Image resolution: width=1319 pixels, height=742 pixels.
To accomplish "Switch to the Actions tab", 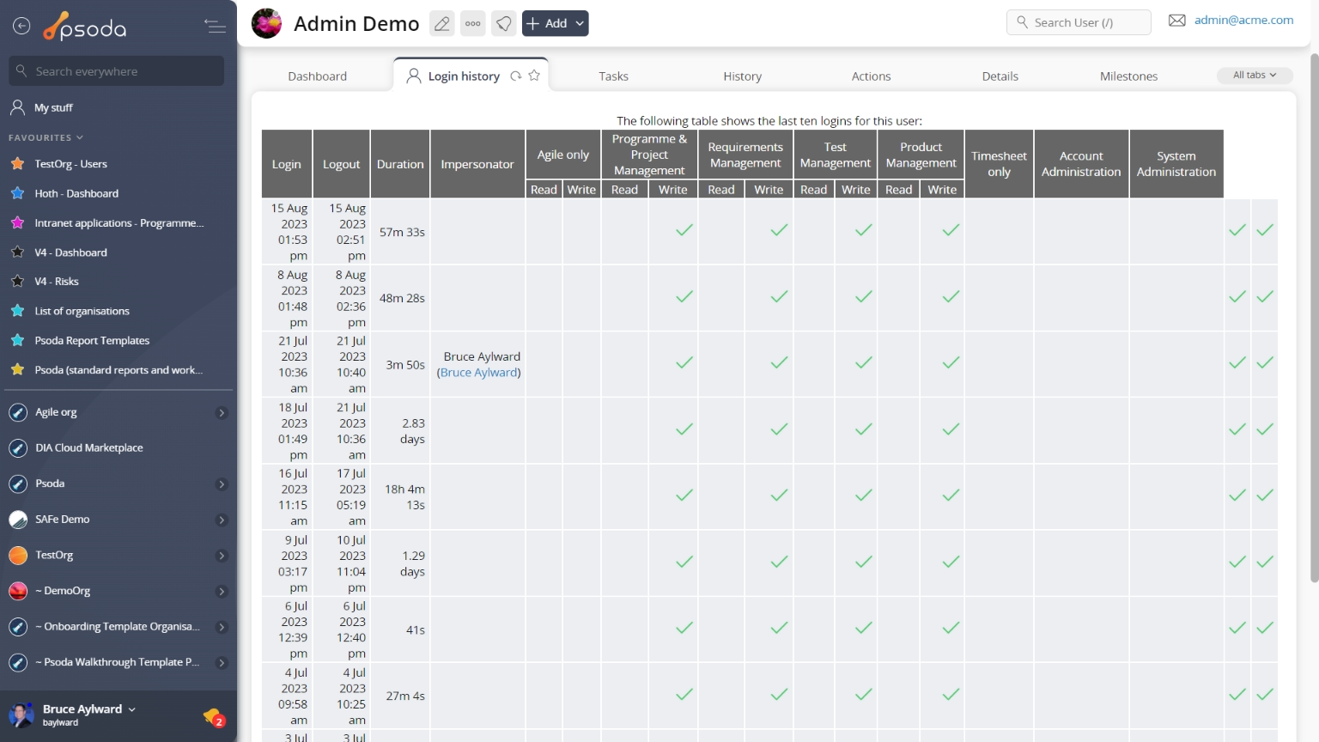I will click(x=872, y=76).
